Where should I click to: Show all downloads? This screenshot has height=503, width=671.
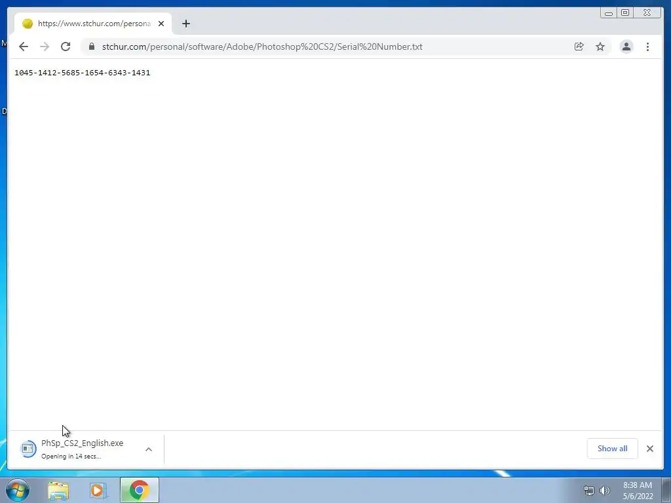[x=613, y=449]
